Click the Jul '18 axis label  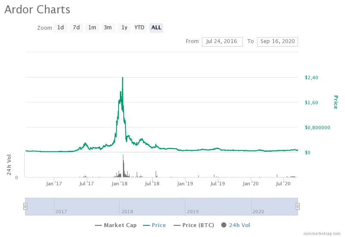[152, 184]
